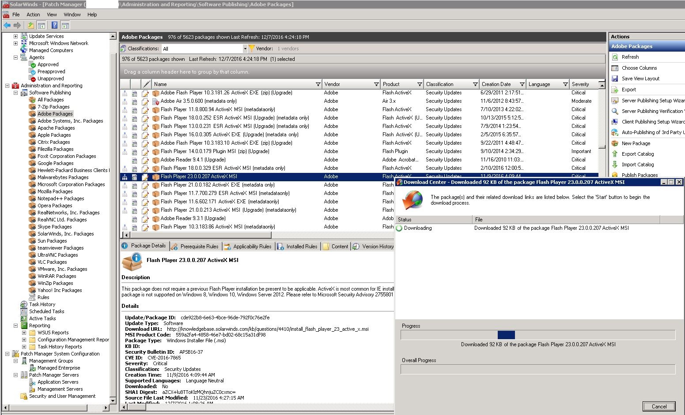
Task: Click the Client Publishing Setup Wizard icon
Action: point(615,122)
